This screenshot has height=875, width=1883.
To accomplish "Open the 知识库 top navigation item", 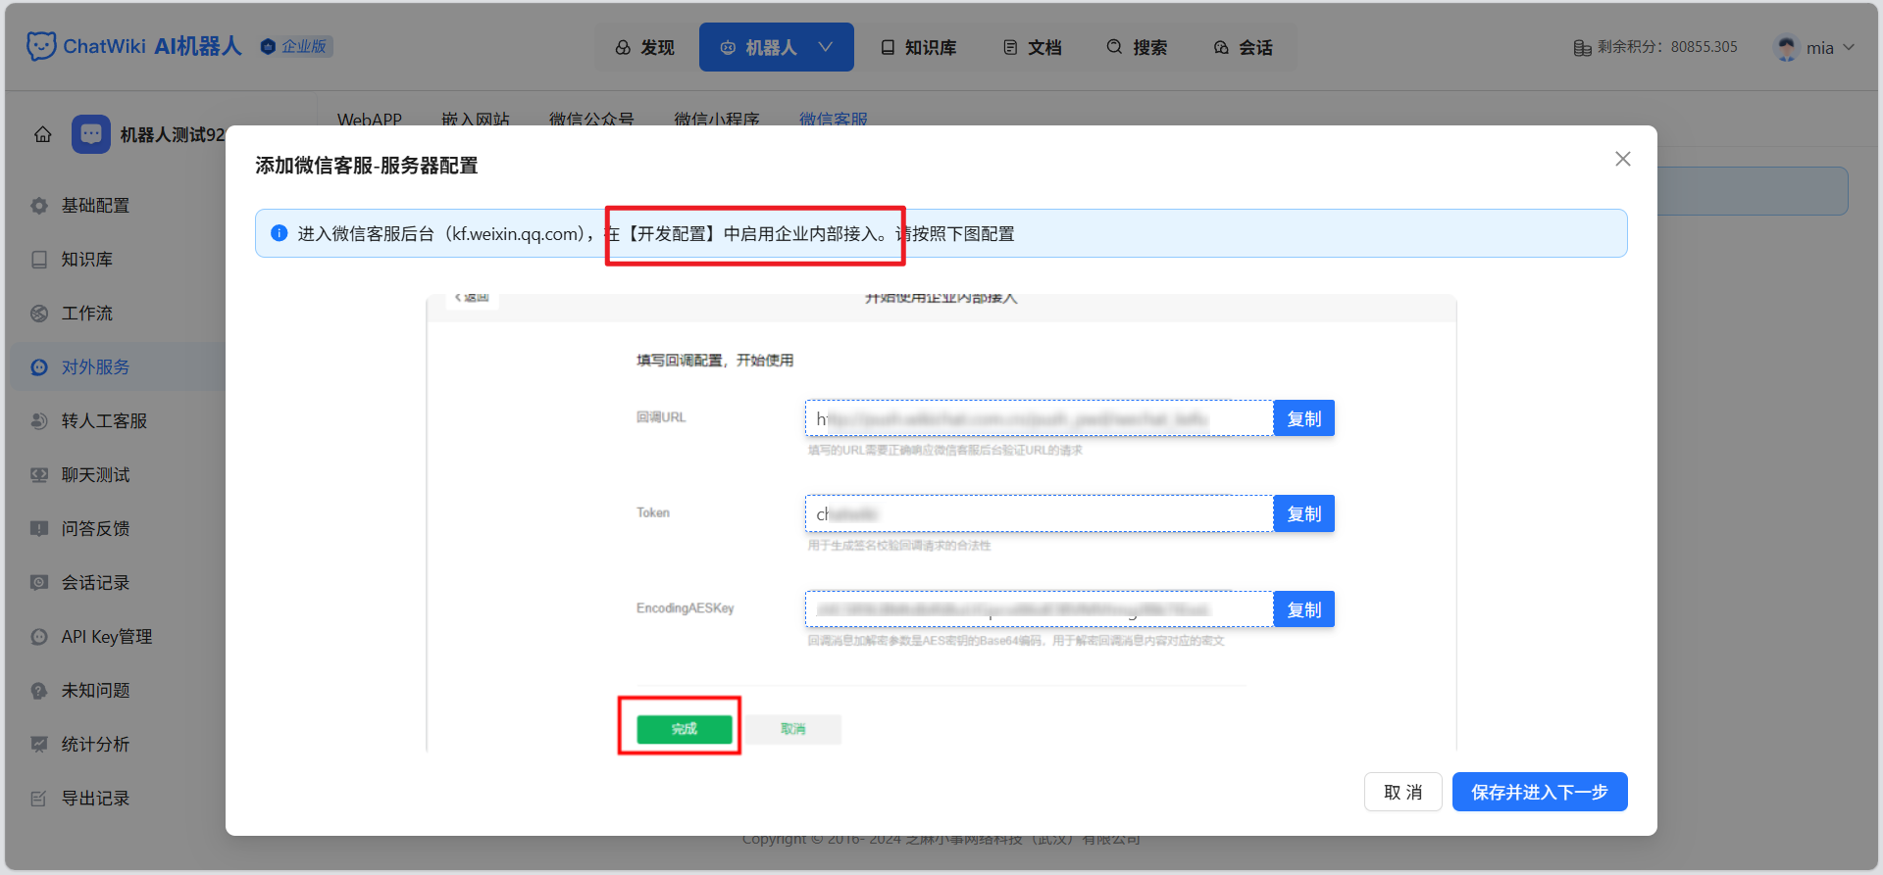I will coord(918,47).
